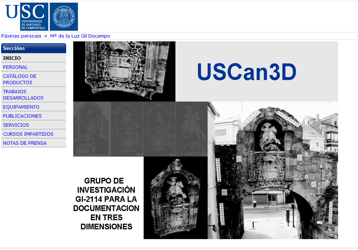Click the university seal emblem
358x250 pixels.
(x=64, y=17)
